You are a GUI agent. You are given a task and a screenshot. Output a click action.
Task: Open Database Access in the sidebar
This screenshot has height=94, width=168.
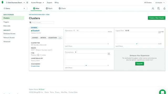[9, 34]
